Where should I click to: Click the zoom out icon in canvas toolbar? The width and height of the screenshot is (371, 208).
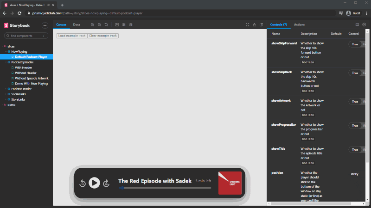click(x=99, y=24)
